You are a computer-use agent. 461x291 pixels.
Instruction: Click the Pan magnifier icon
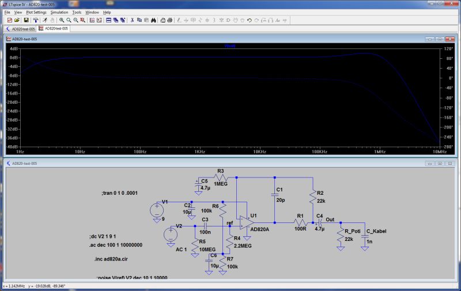[x=69, y=20]
